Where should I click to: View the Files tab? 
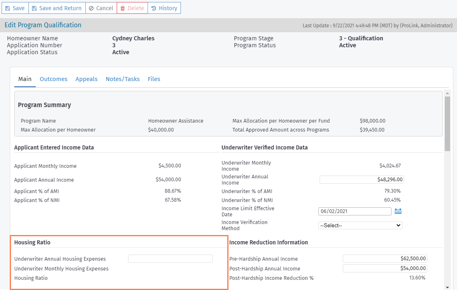154,79
